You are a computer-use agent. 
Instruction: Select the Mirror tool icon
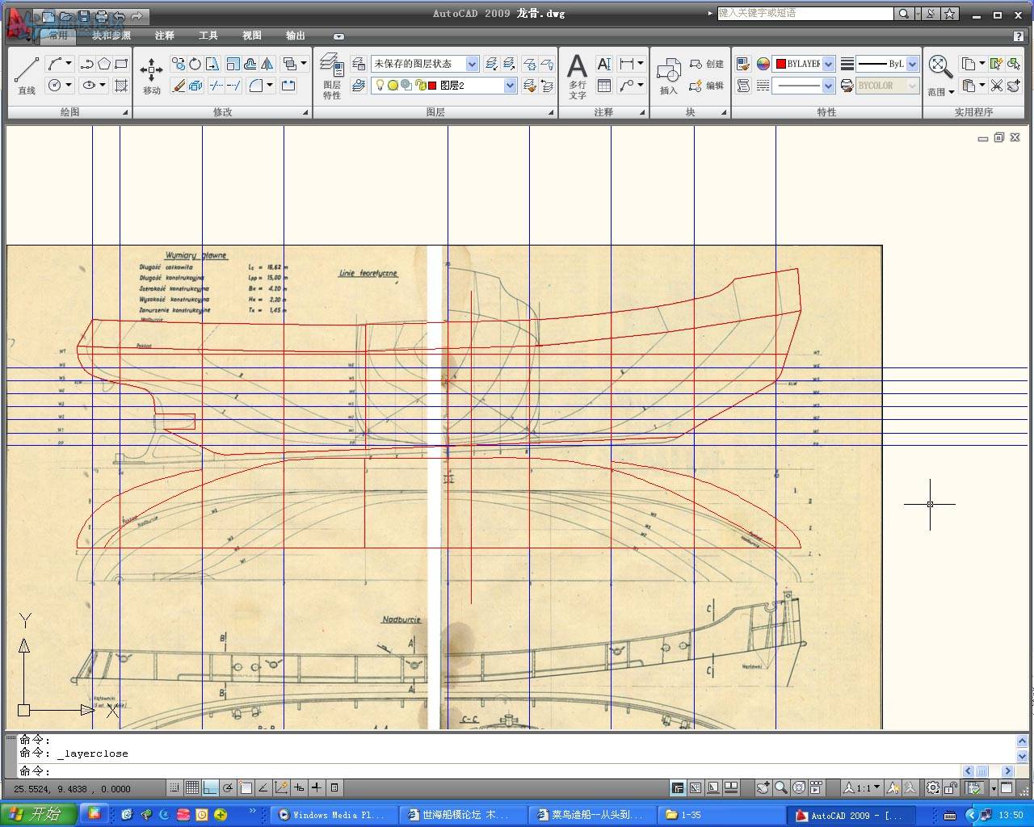point(267,64)
